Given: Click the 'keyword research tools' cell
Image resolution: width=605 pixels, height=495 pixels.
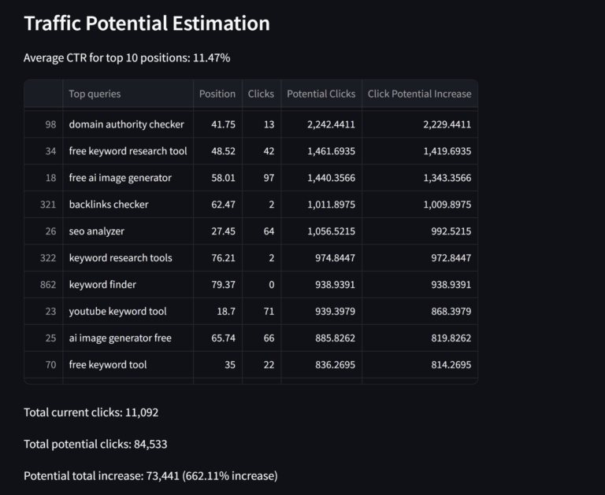Looking at the screenshot, I should 120,258.
